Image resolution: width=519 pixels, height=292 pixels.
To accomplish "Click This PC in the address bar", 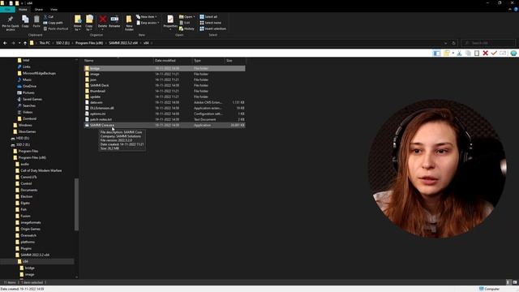I will (45, 43).
